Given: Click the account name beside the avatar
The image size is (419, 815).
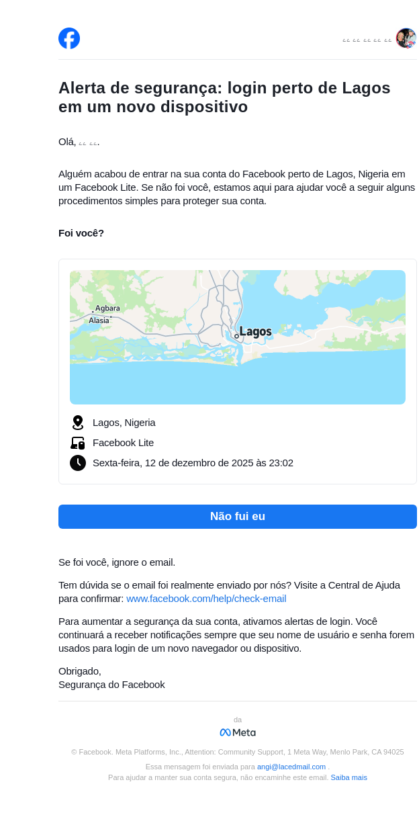Looking at the screenshot, I should click(367, 40).
